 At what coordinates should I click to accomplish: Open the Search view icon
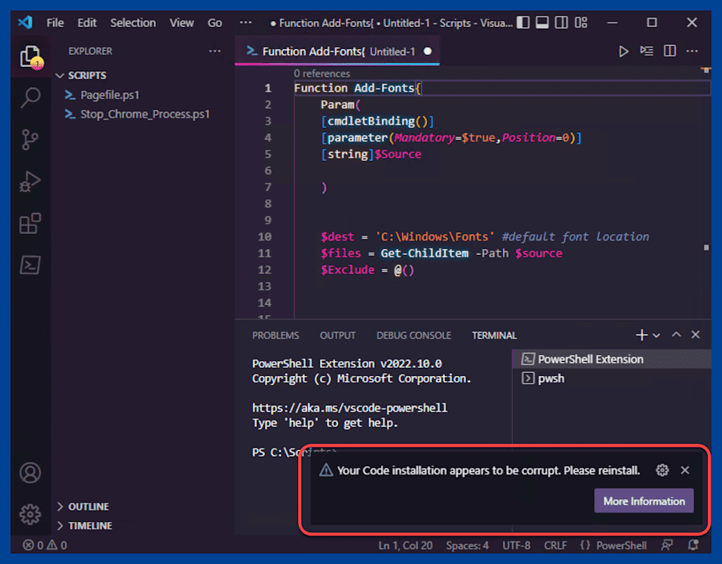pos(30,98)
